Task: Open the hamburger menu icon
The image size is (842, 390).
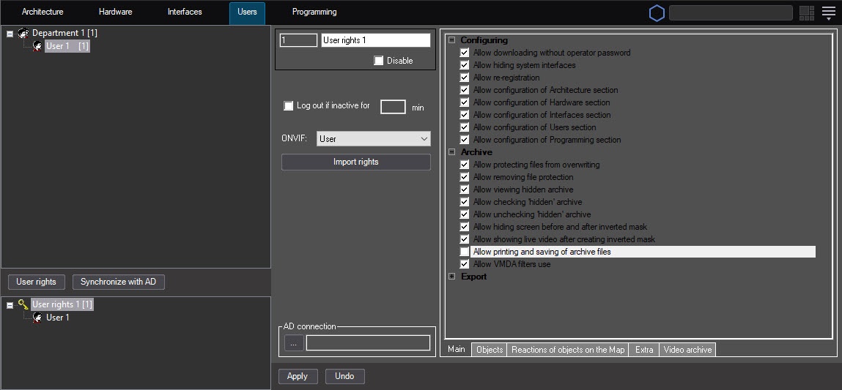Action: [x=829, y=13]
